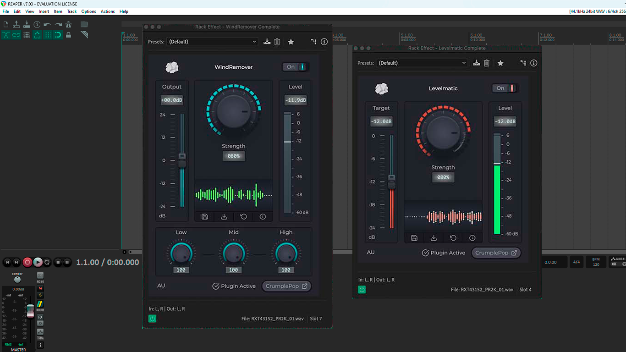Reset icon under the WindRemover waveform
The image size is (626, 352).
243,217
